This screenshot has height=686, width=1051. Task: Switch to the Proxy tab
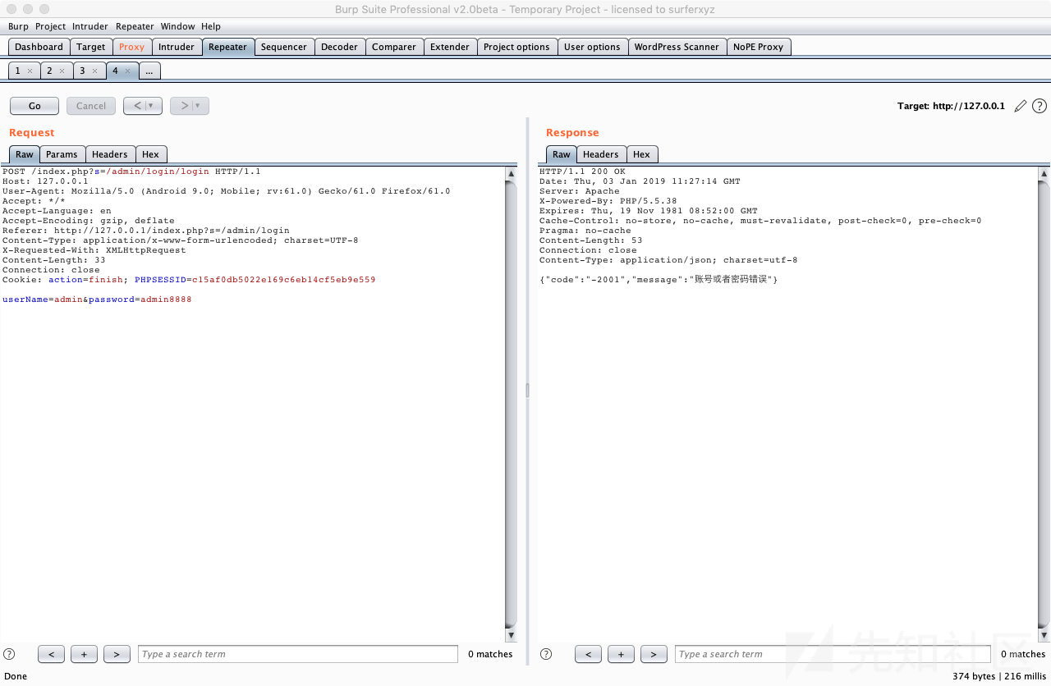(131, 47)
